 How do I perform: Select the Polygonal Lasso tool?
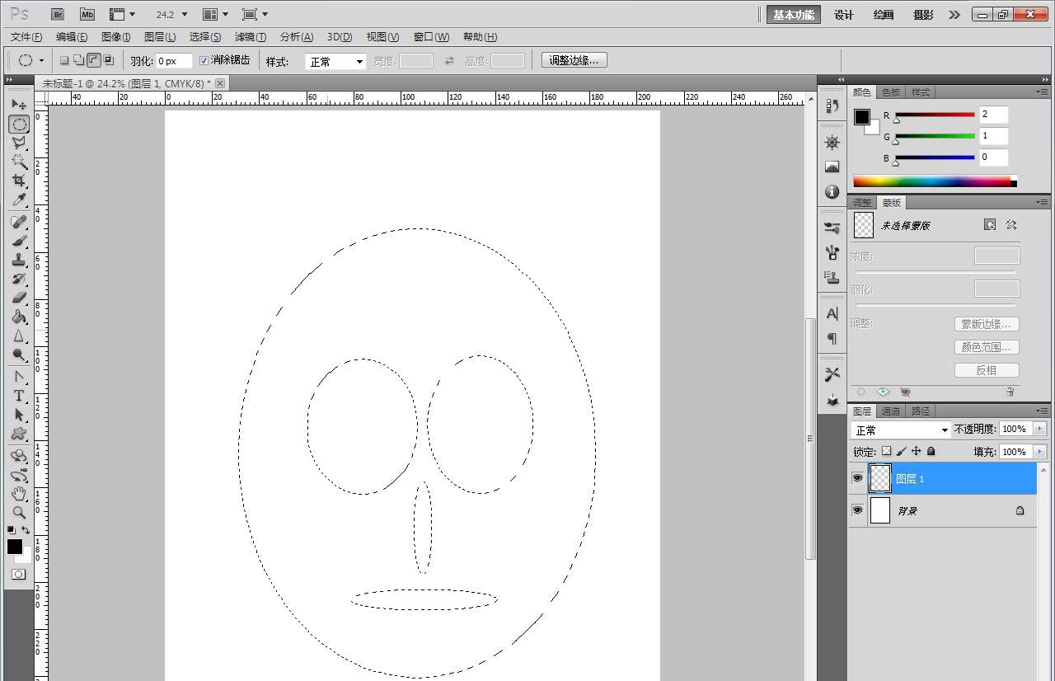(x=18, y=143)
